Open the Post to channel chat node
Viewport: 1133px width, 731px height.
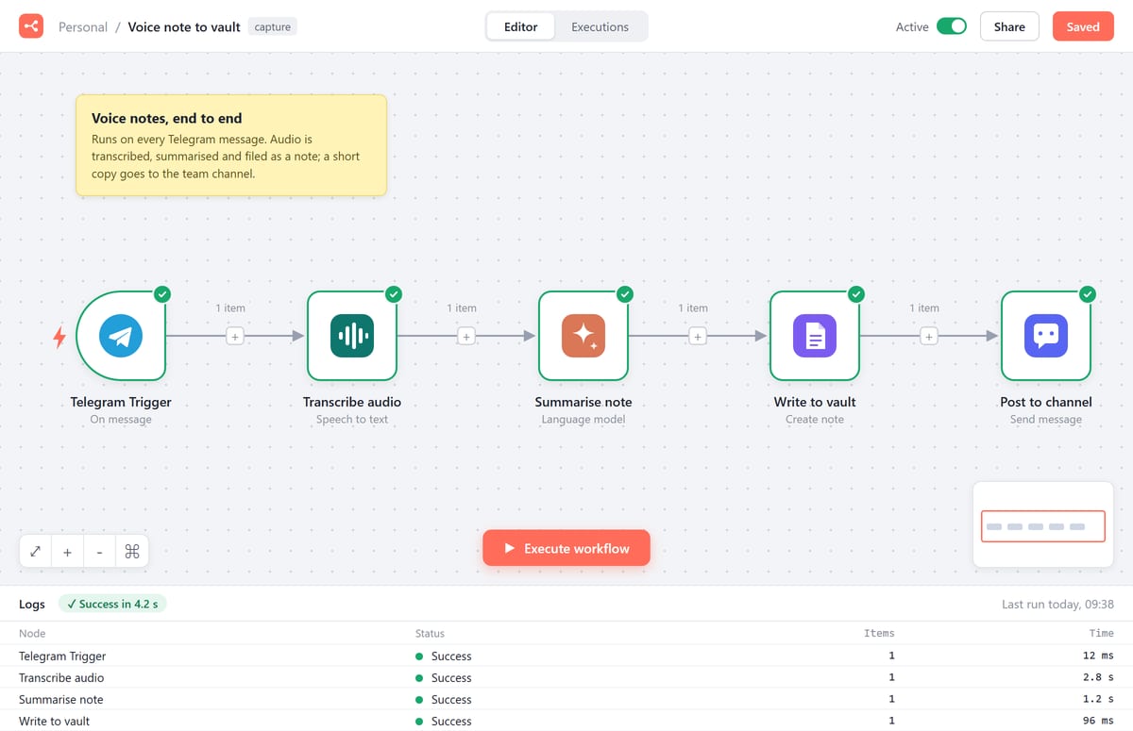[x=1046, y=336]
